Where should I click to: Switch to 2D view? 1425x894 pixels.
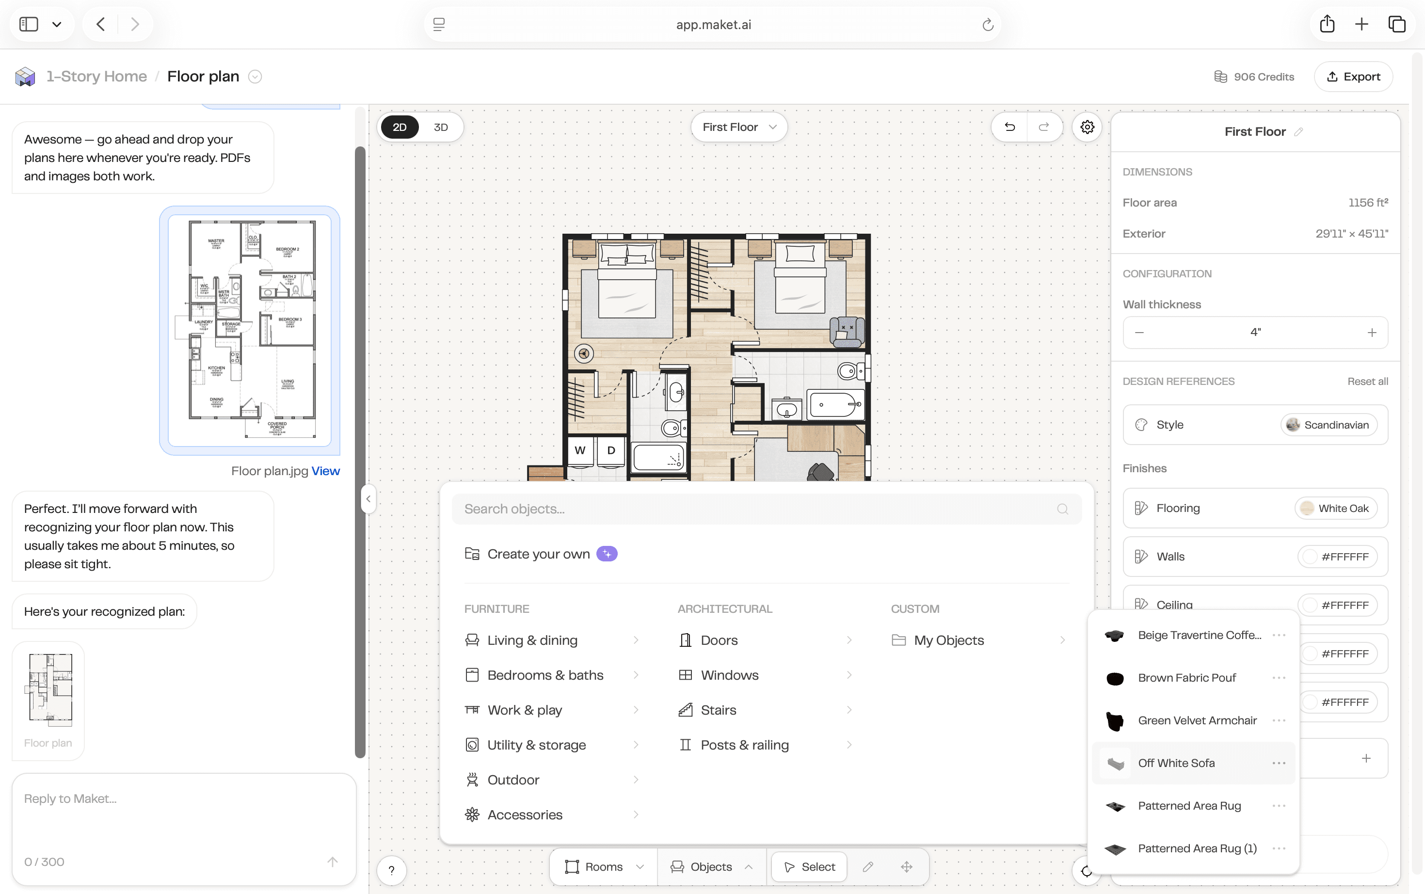(x=399, y=127)
